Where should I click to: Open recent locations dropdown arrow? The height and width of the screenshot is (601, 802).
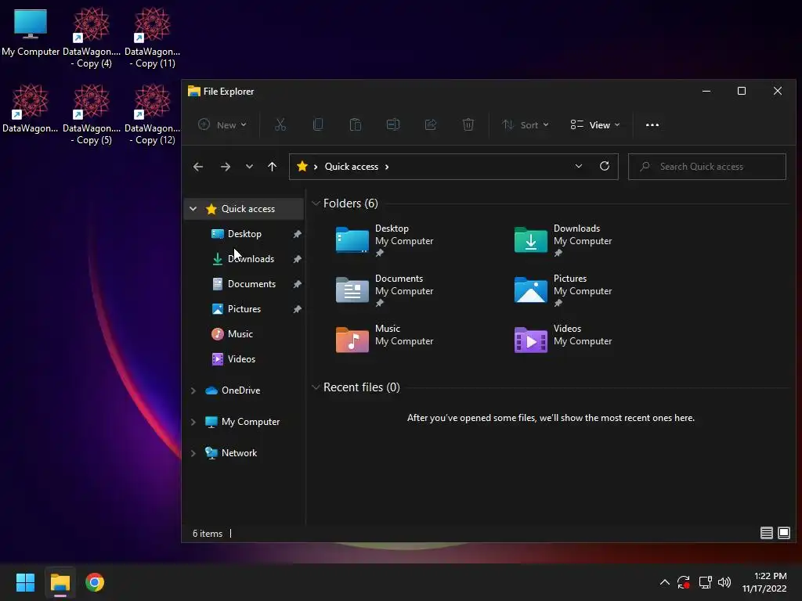point(249,167)
